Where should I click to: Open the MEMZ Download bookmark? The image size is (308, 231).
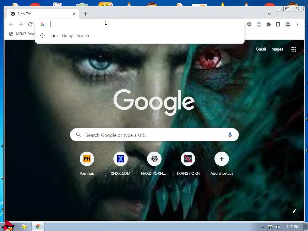coord(22,34)
